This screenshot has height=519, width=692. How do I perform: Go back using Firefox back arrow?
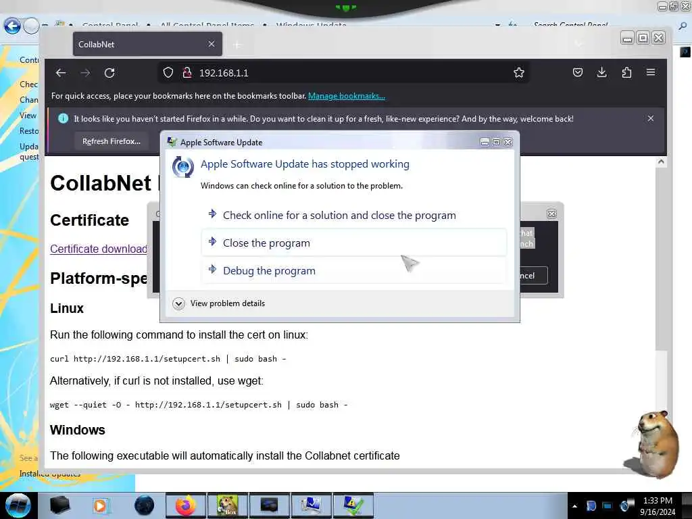pos(61,73)
